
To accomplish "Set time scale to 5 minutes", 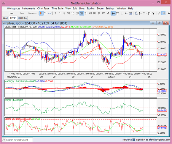I will [x=64, y=13].
